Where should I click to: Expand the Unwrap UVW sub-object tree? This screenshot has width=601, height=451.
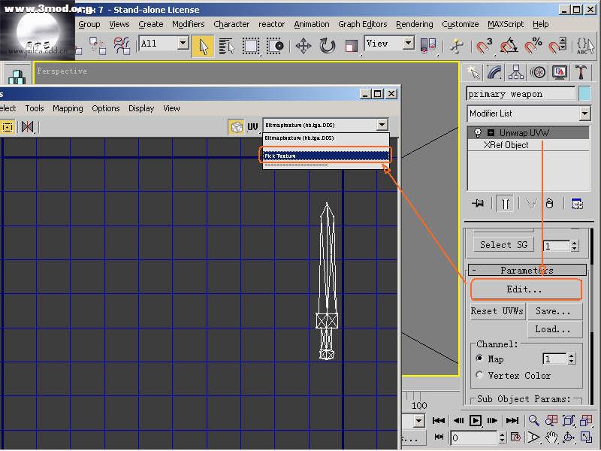coord(491,133)
